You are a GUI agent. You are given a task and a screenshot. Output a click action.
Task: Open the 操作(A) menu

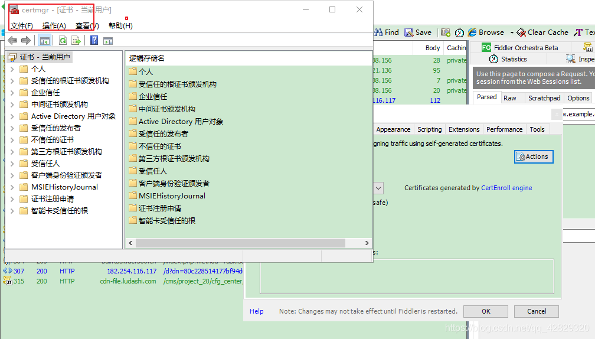[x=54, y=26]
